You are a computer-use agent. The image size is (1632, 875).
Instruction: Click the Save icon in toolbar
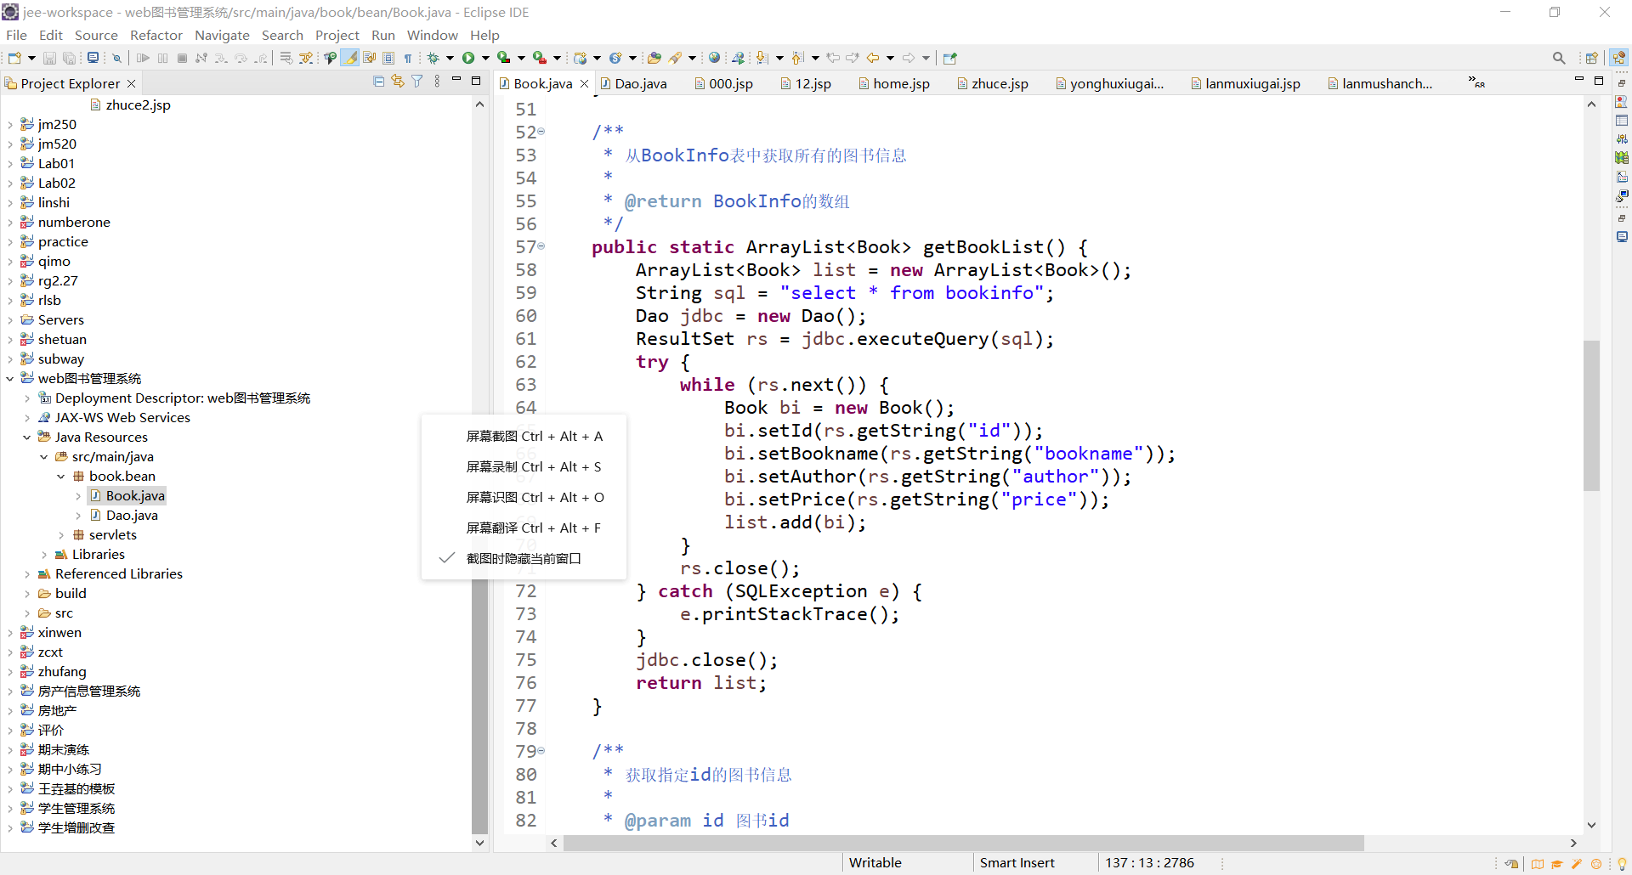click(x=49, y=58)
